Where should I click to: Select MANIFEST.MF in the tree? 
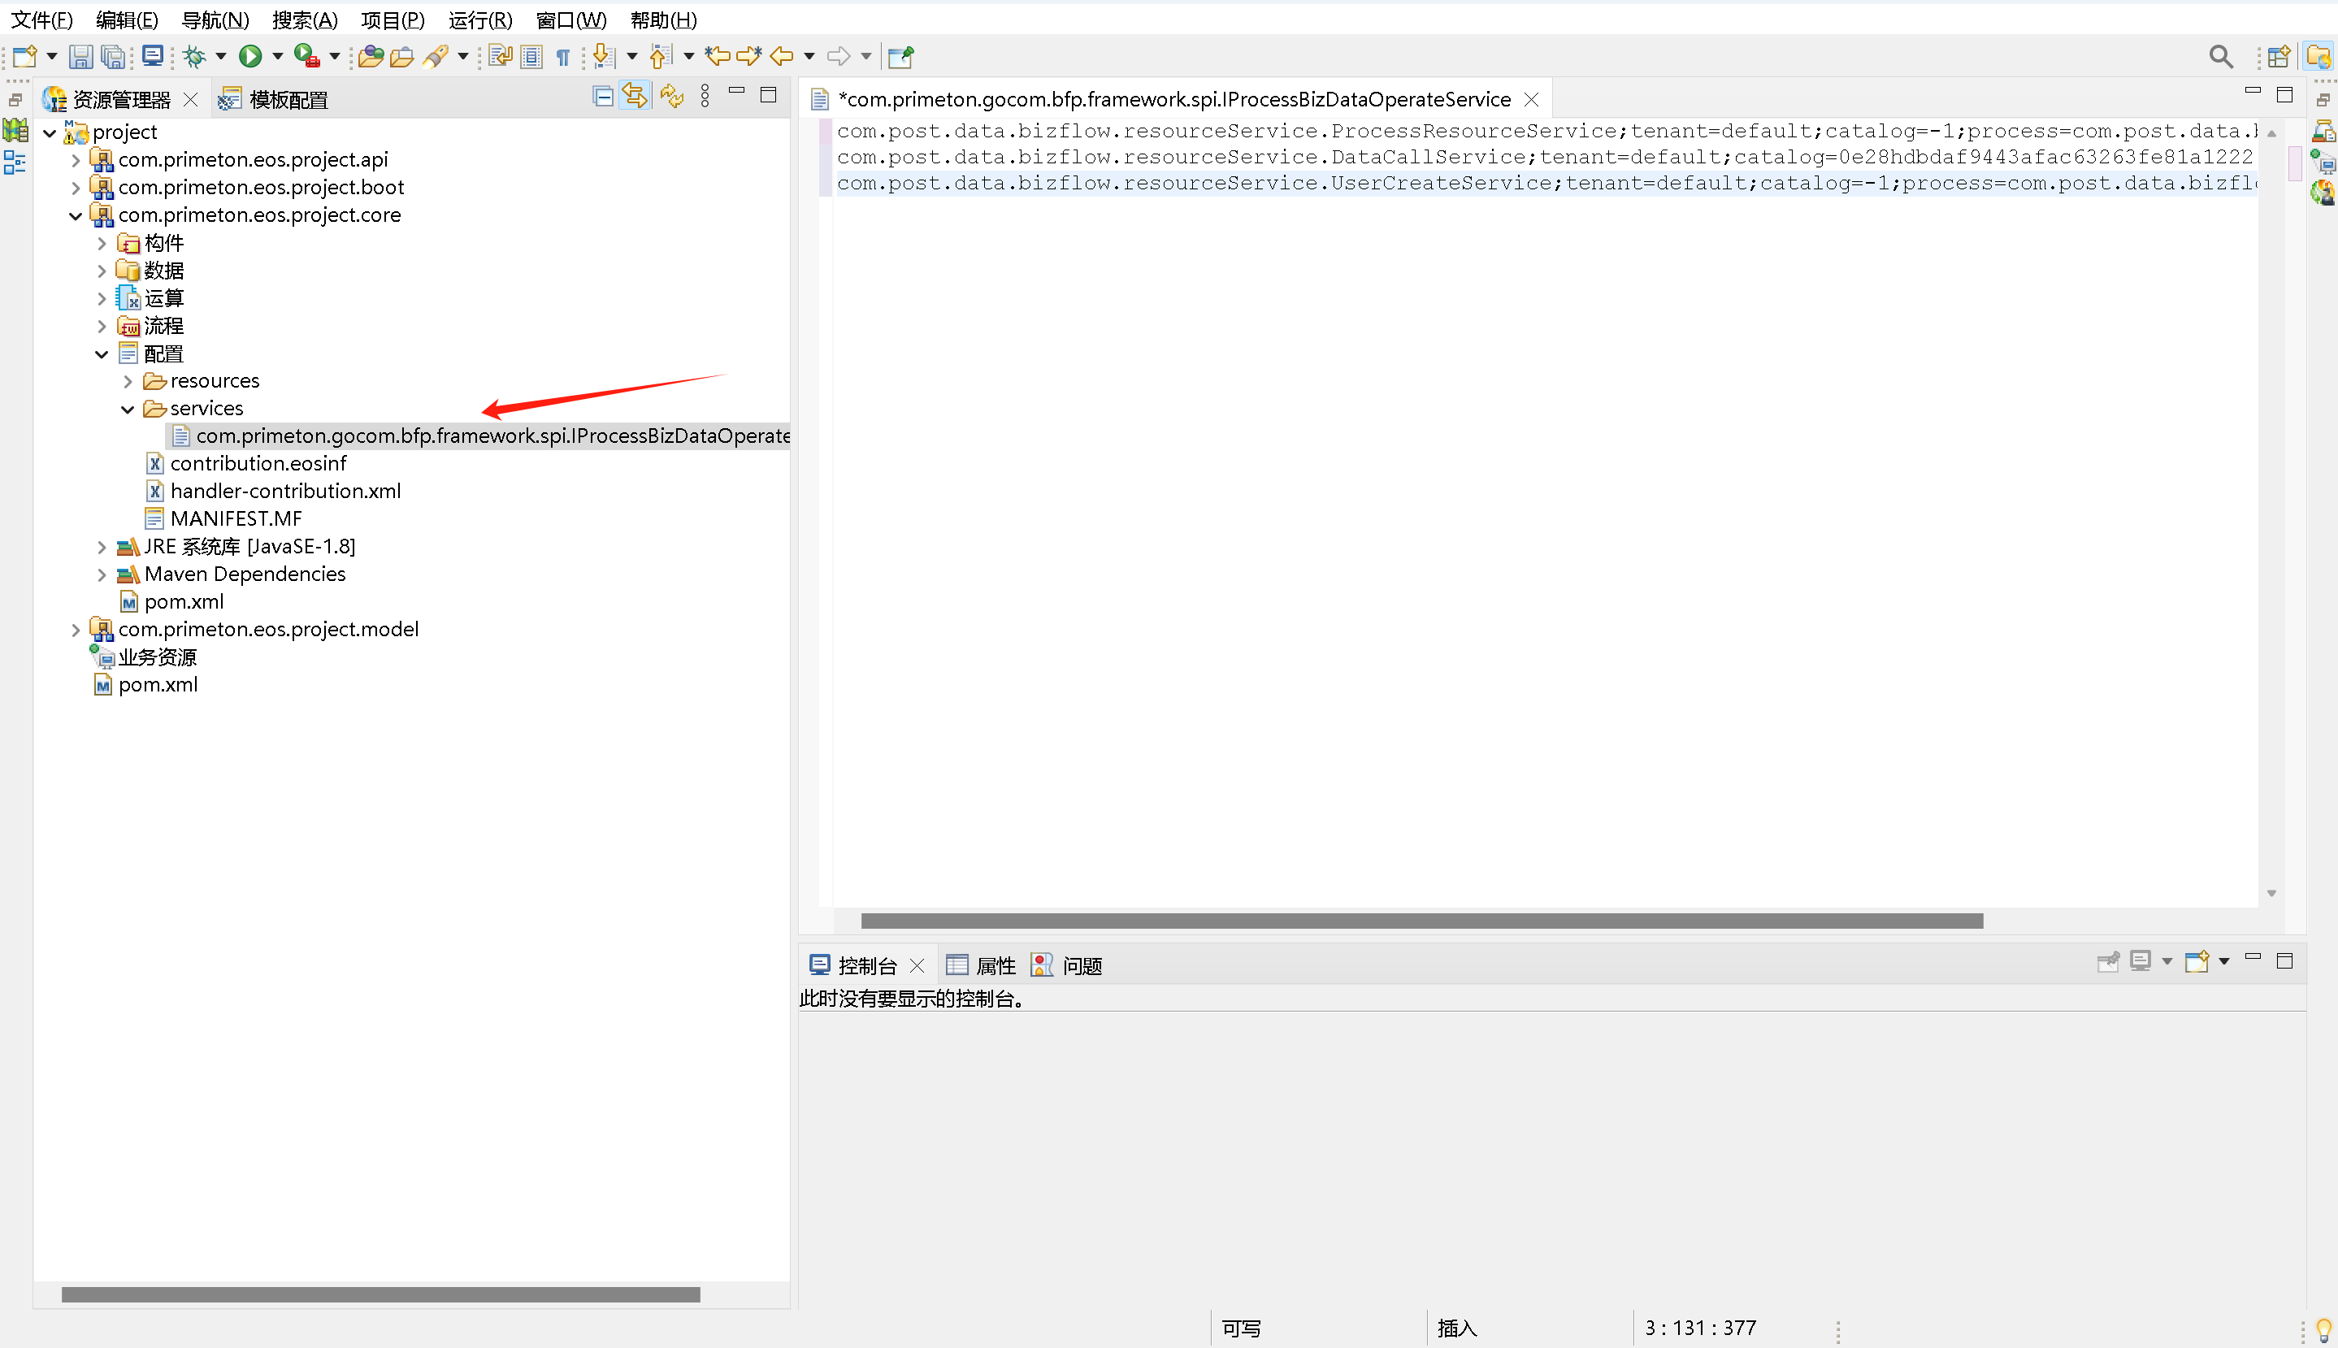coord(235,518)
